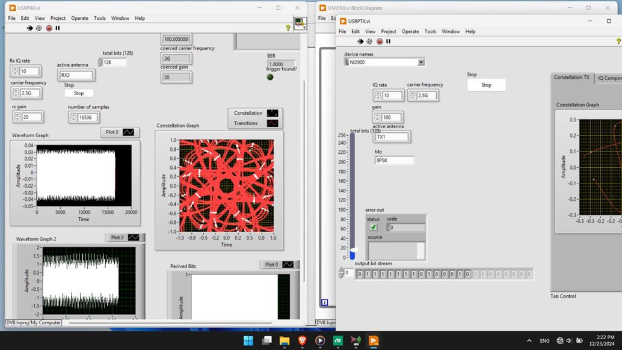
Task: Switch to Constellation TX tab
Action: tap(571, 78)
